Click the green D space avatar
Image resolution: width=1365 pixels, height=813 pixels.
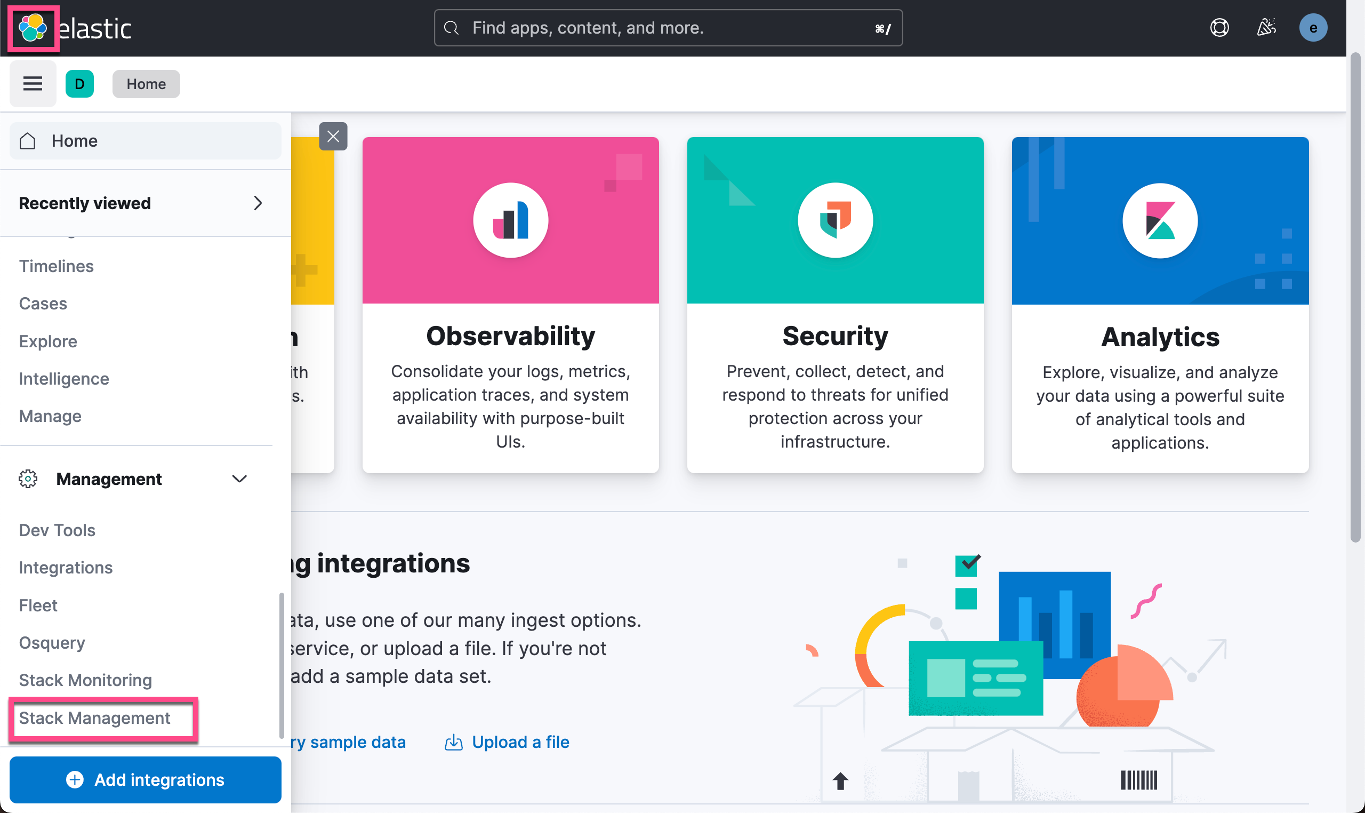click(x=79, y=84)
